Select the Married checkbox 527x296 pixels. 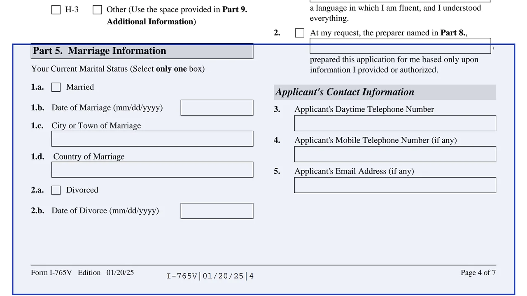coord(56,87)
